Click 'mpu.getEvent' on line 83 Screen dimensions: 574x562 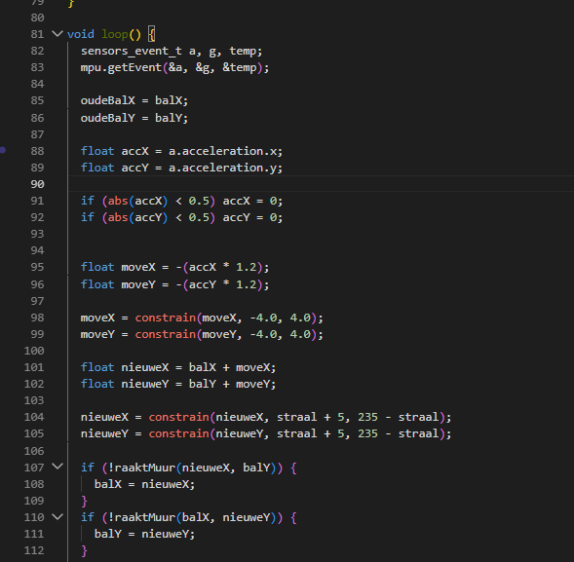[121, 67]
